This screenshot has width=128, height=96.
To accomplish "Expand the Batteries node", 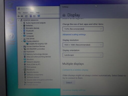I will (22, 26).
